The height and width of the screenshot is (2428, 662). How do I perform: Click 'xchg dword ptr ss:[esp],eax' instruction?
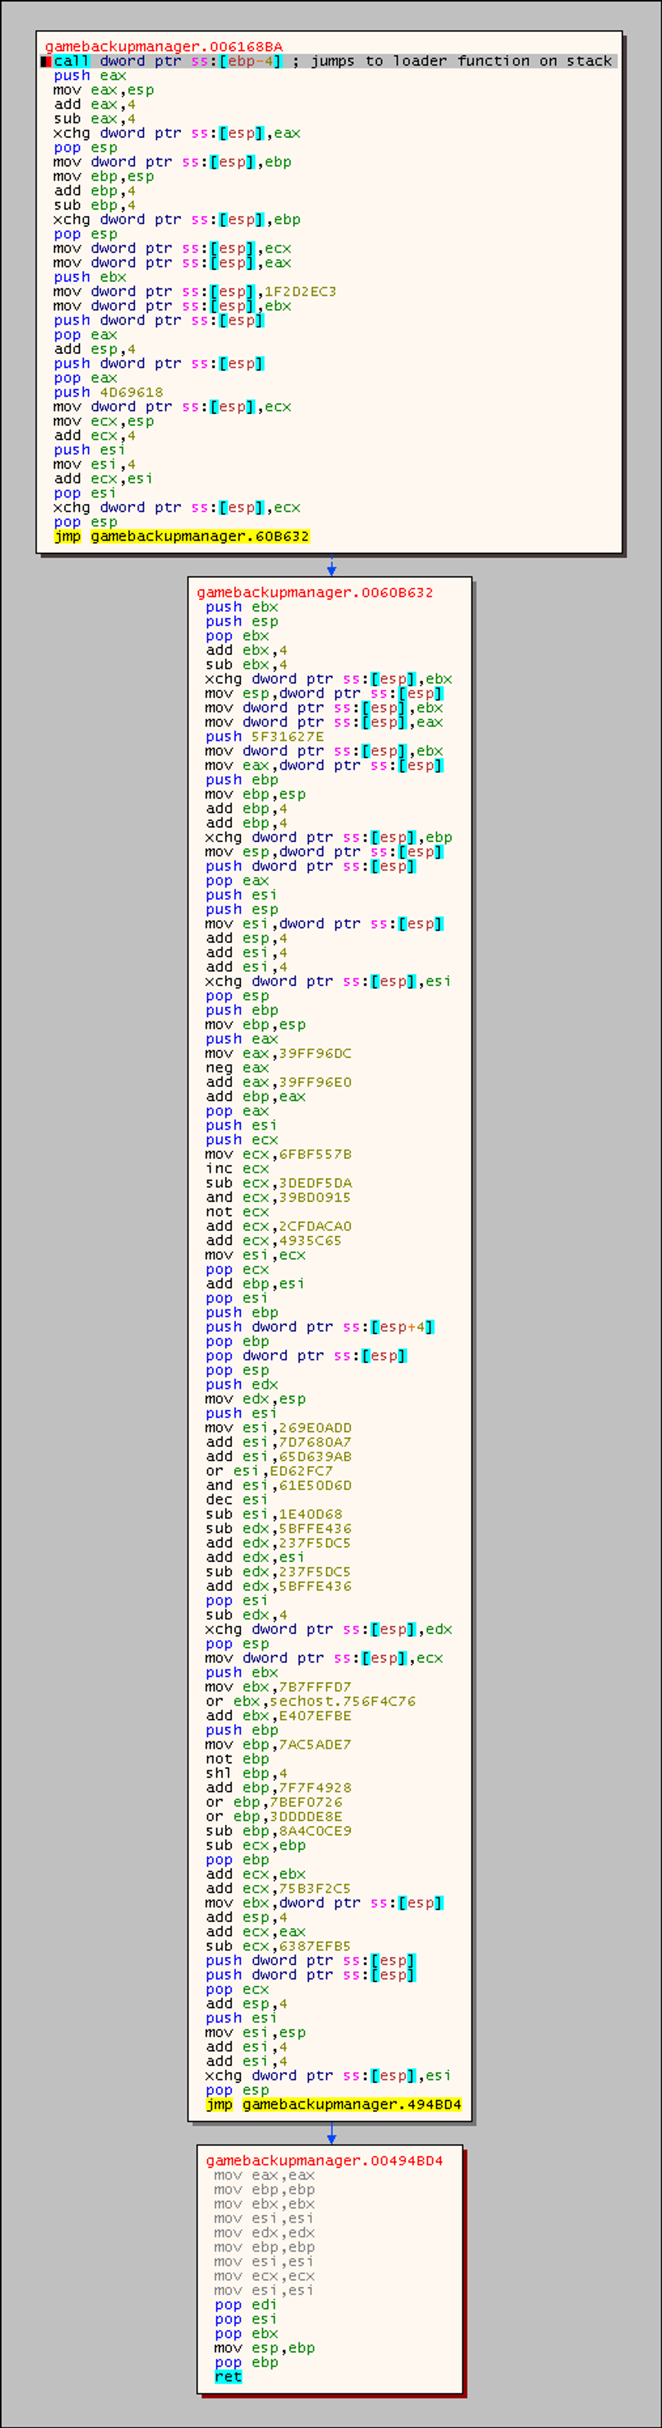(x=177, y=133)
